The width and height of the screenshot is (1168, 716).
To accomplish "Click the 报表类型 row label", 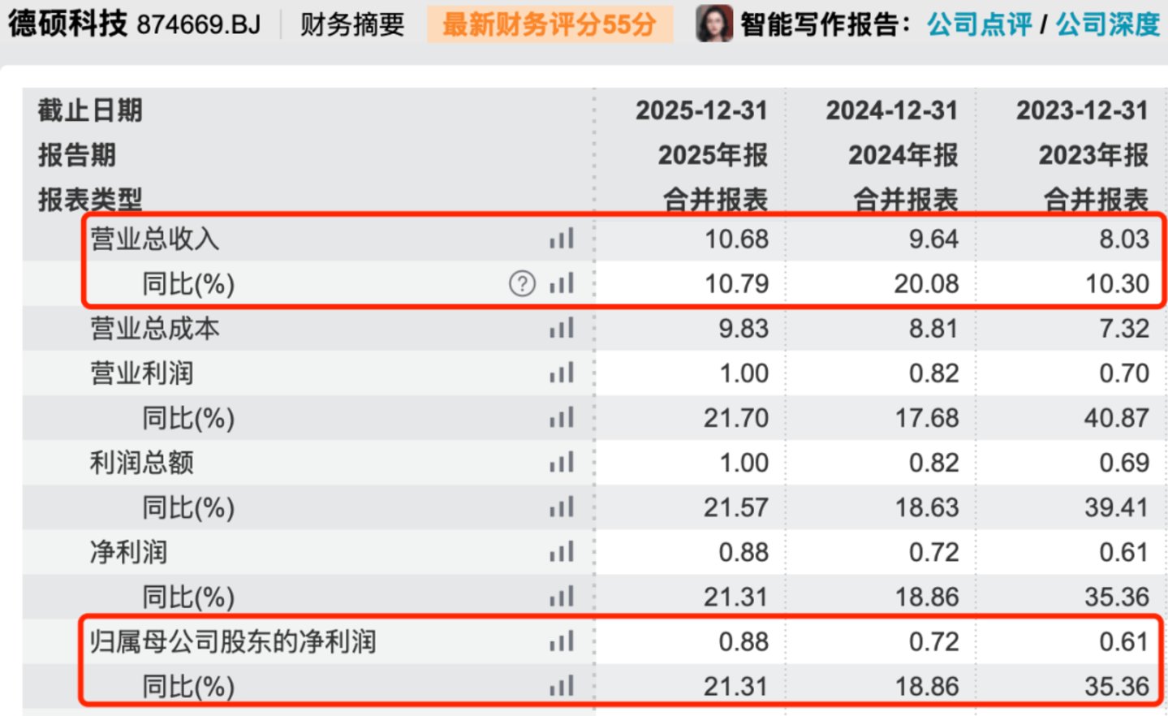I will [x=90, y=199].
